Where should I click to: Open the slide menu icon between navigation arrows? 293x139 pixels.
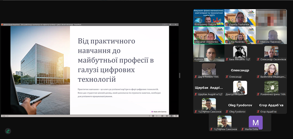pyautogui.click(x=153, y=116)
